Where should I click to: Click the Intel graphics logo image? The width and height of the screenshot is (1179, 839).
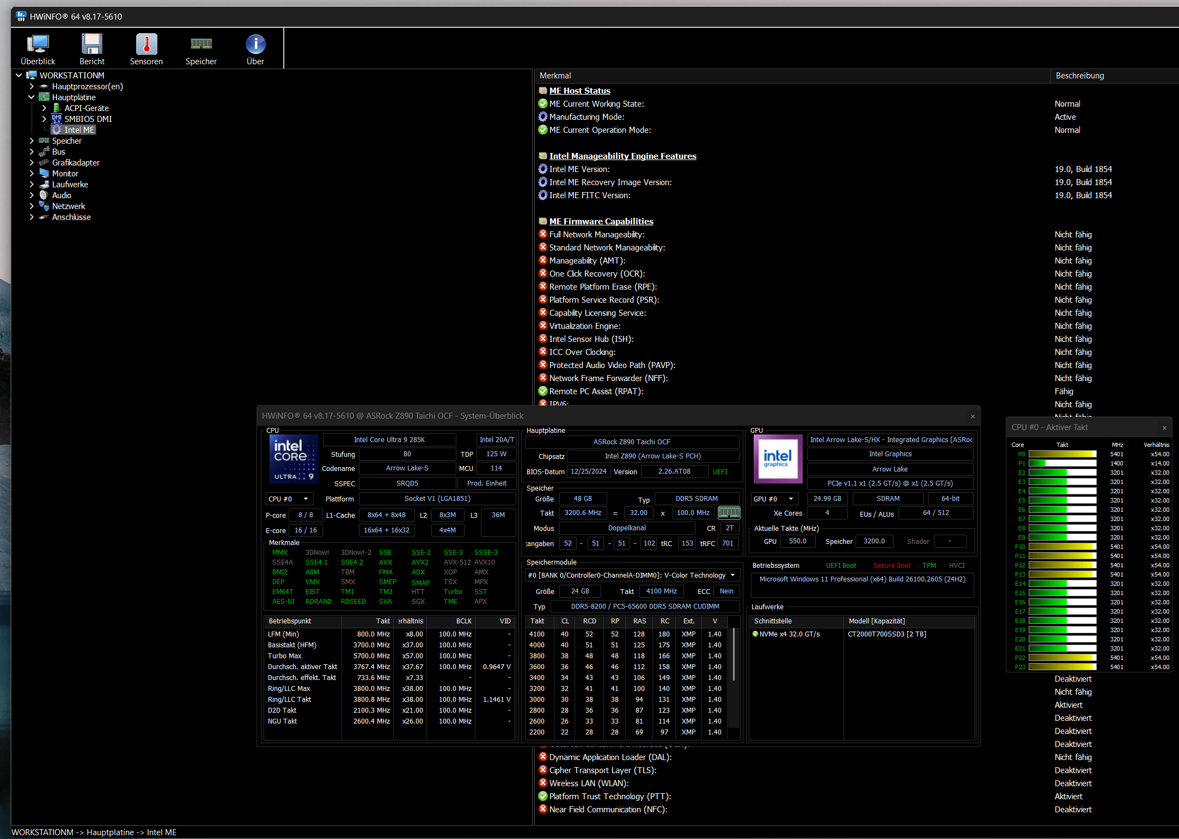point(778,458)
